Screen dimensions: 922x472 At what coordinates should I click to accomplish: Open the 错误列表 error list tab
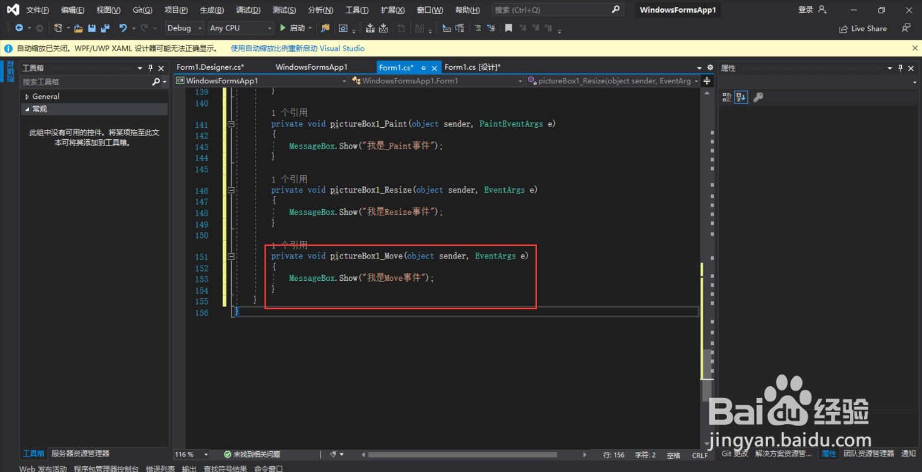click(160, 469)
